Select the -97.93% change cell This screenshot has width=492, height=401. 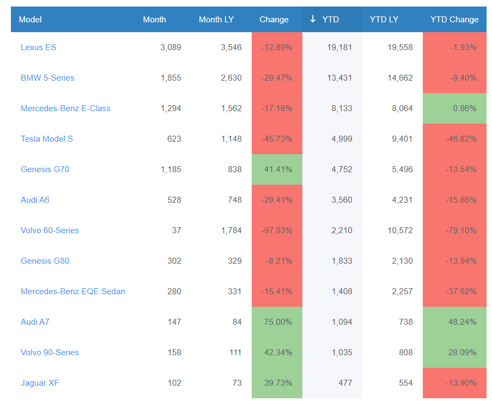point(277,230)
